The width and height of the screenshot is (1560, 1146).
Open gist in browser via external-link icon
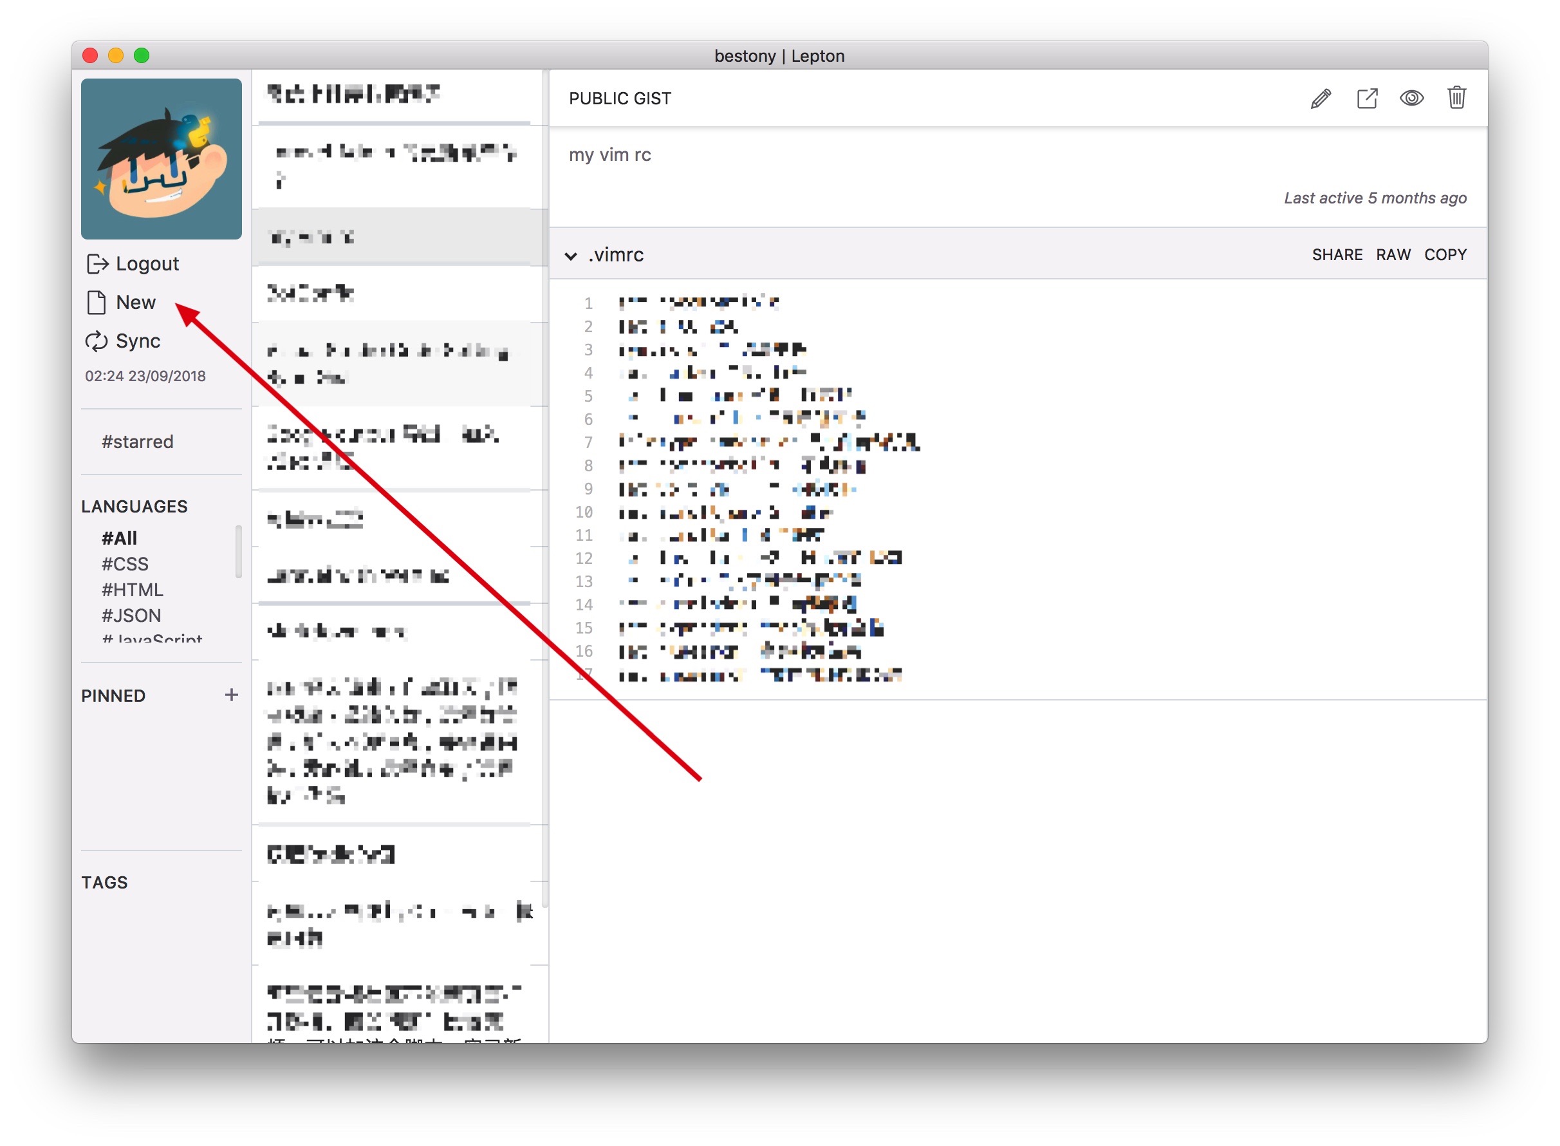point(1366,99)
